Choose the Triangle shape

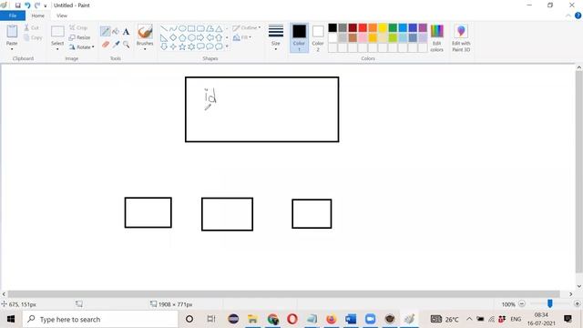(x=219, y=28)
